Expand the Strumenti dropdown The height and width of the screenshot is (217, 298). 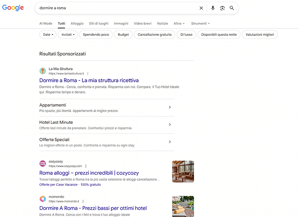coord(200,23)
